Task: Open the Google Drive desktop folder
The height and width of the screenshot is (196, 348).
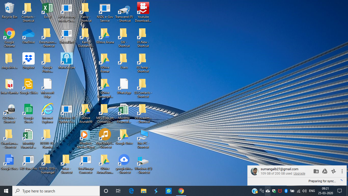Action: pos(124,137)
